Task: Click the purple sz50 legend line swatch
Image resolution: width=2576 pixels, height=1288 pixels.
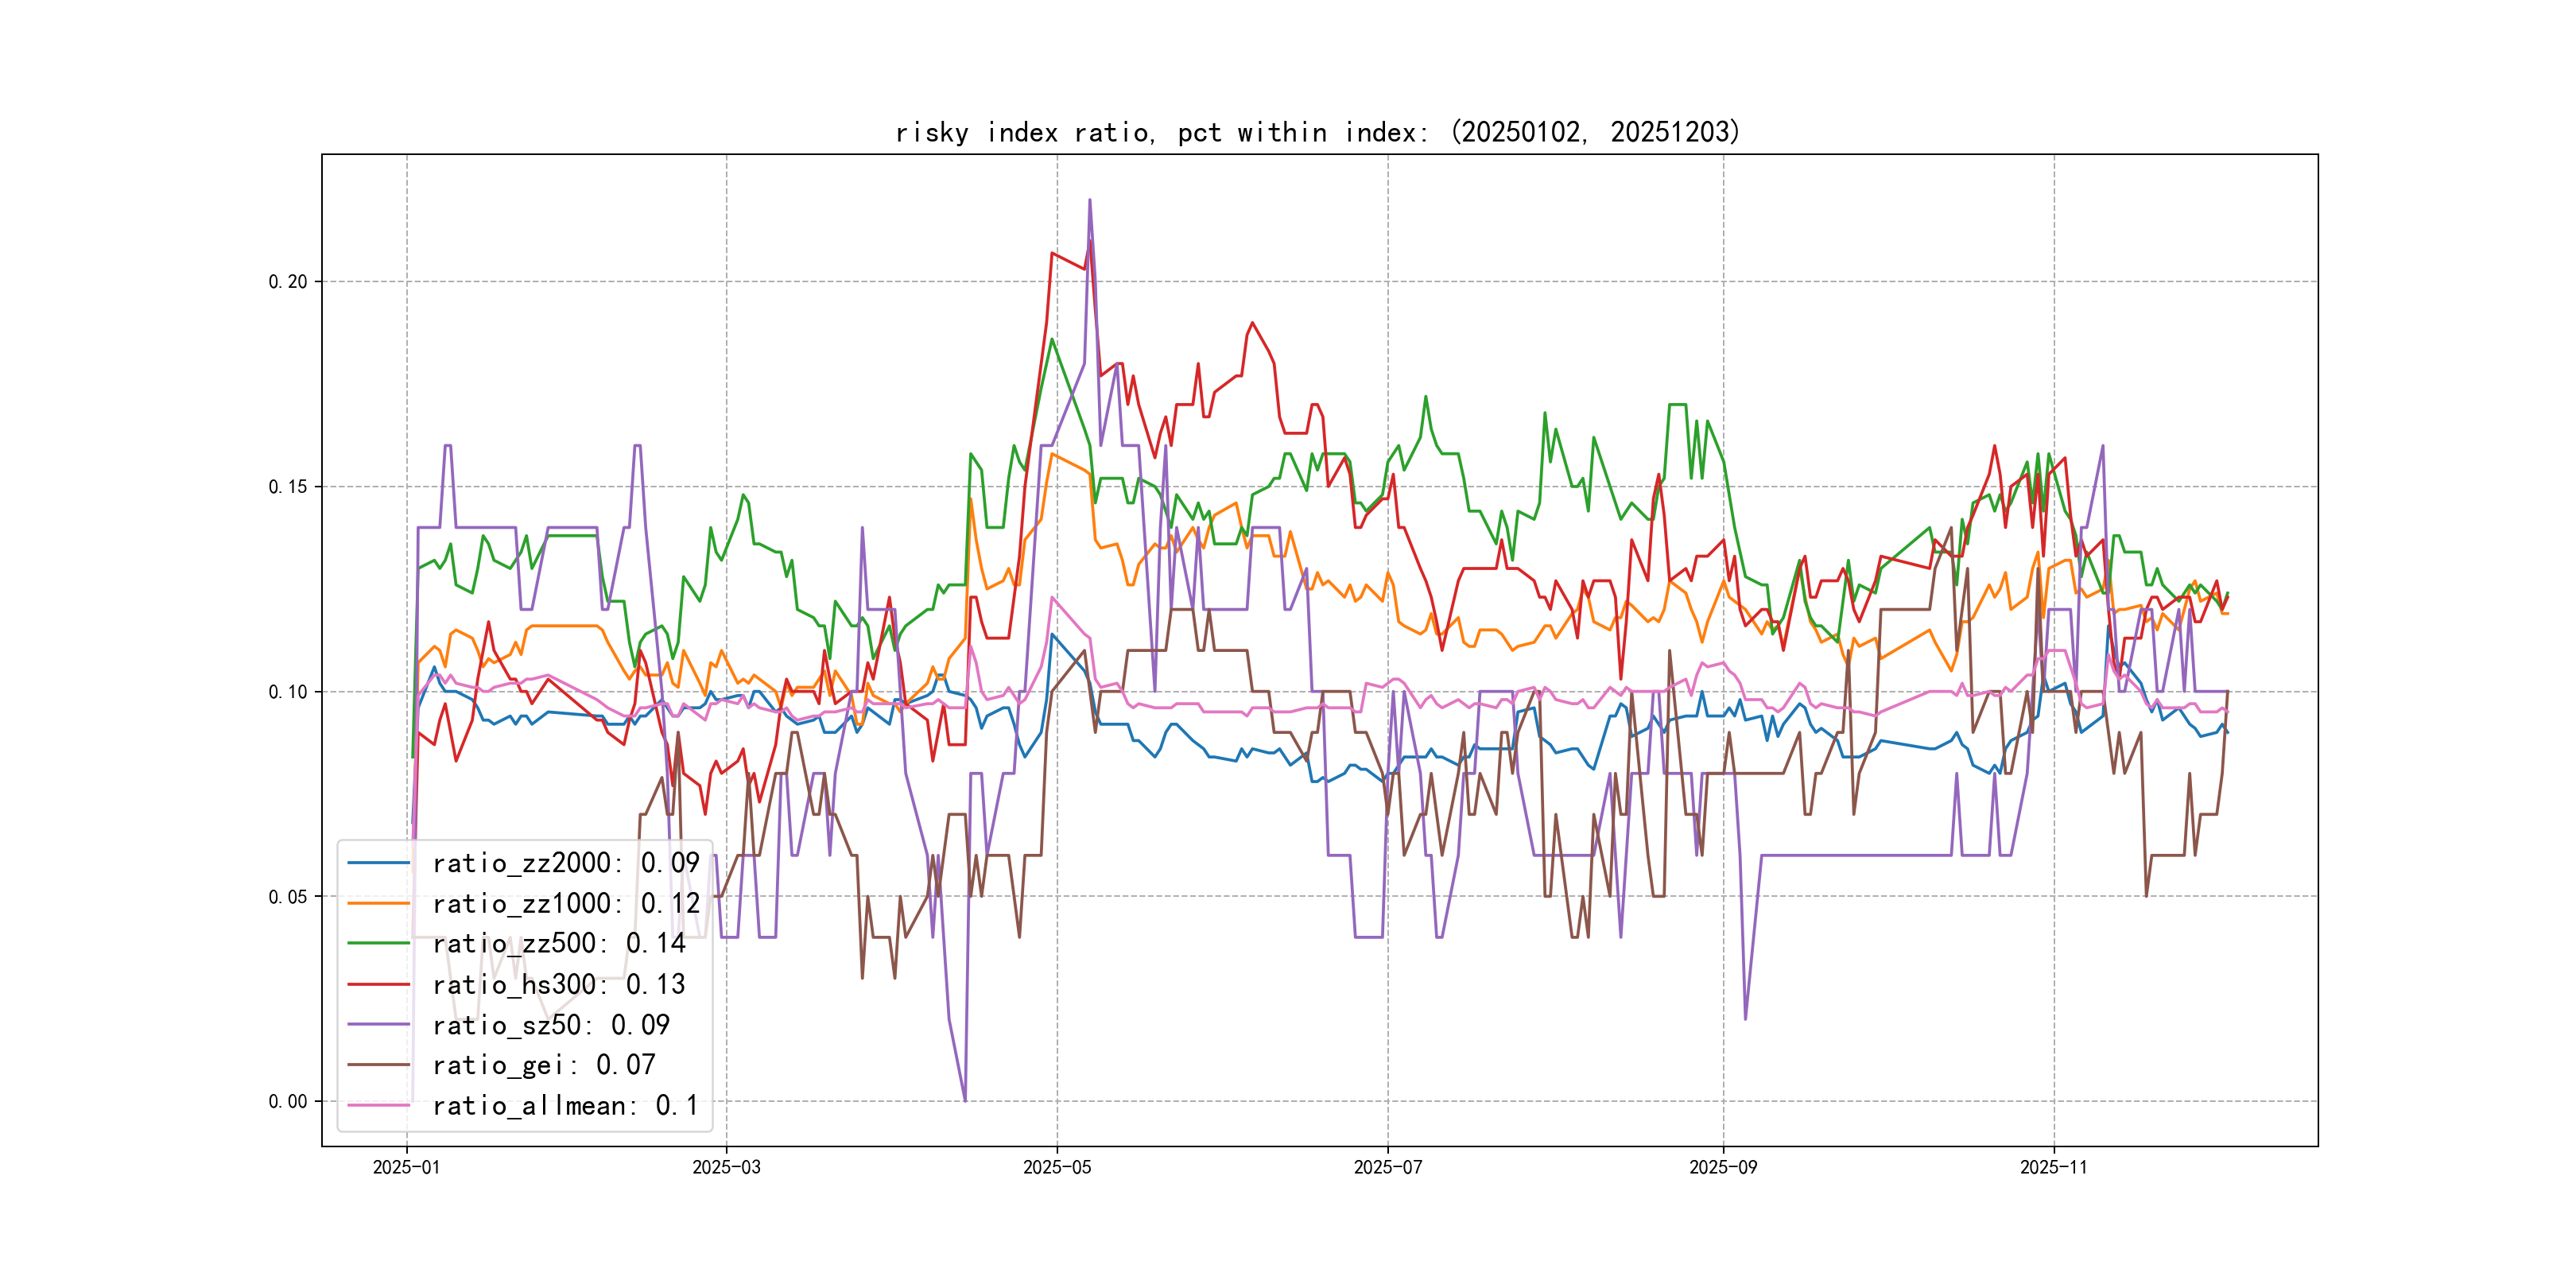Action: [x=379, y=1025]
